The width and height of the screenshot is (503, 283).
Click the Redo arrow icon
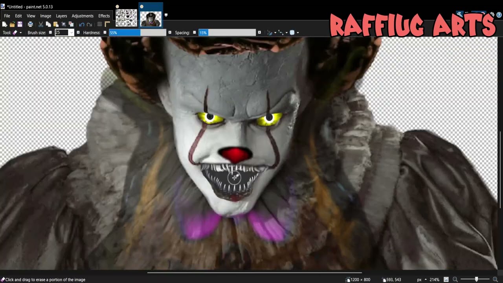point(89,24)
